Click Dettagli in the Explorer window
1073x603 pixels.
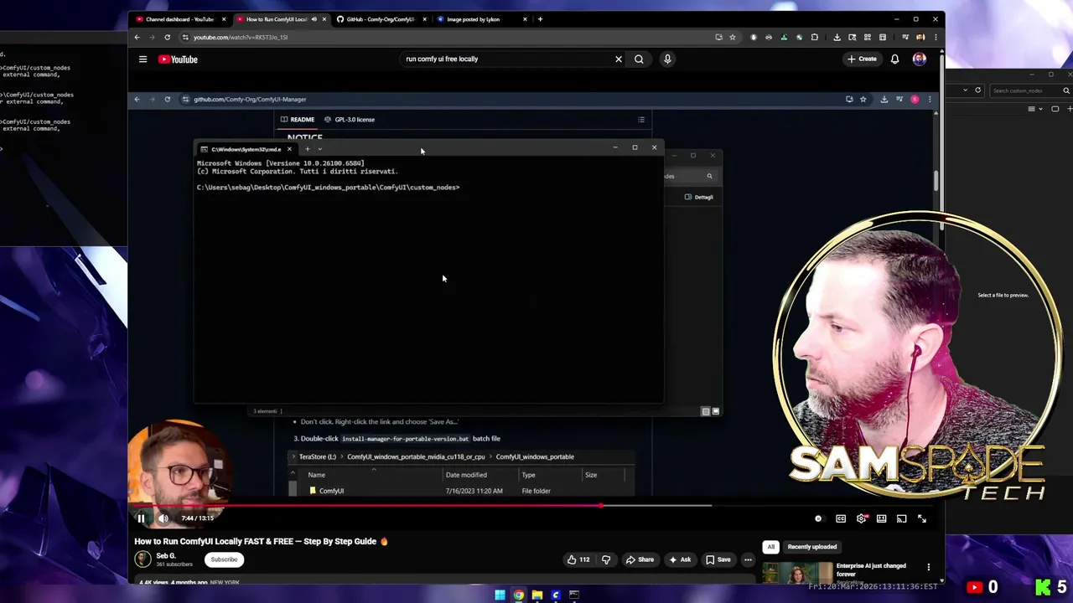[x=699, y=198]
